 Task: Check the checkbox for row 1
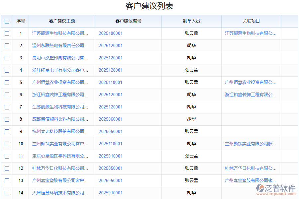pyautogui.click(x=7, y=33)
